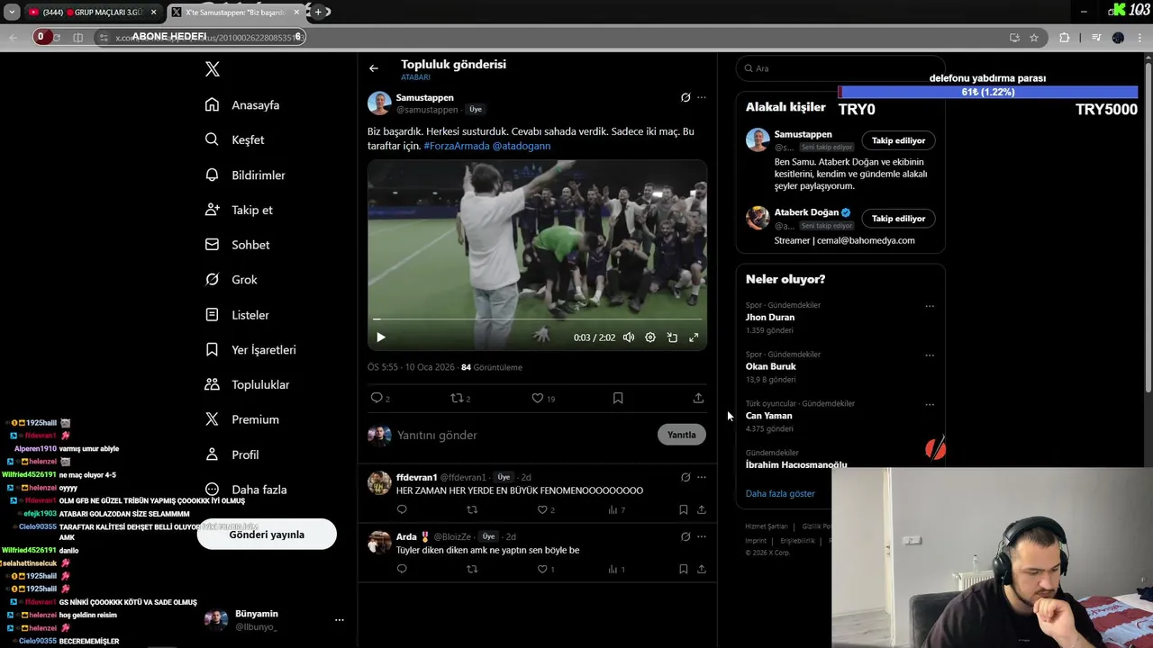
Task: Expand the video to fullscreen
Action: pyautogui.click(x=694, y=337)
